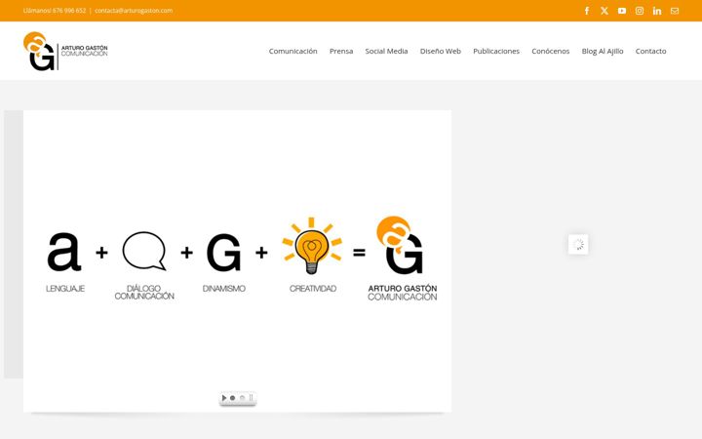Open the Social Media menu item
The height and width of the screenshot is (439, 702).
386,51
